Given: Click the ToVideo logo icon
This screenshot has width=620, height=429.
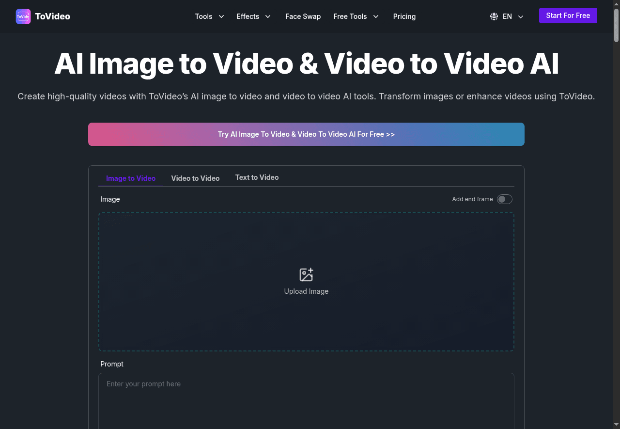Looking at the screenshot, I should pos(23,16).
